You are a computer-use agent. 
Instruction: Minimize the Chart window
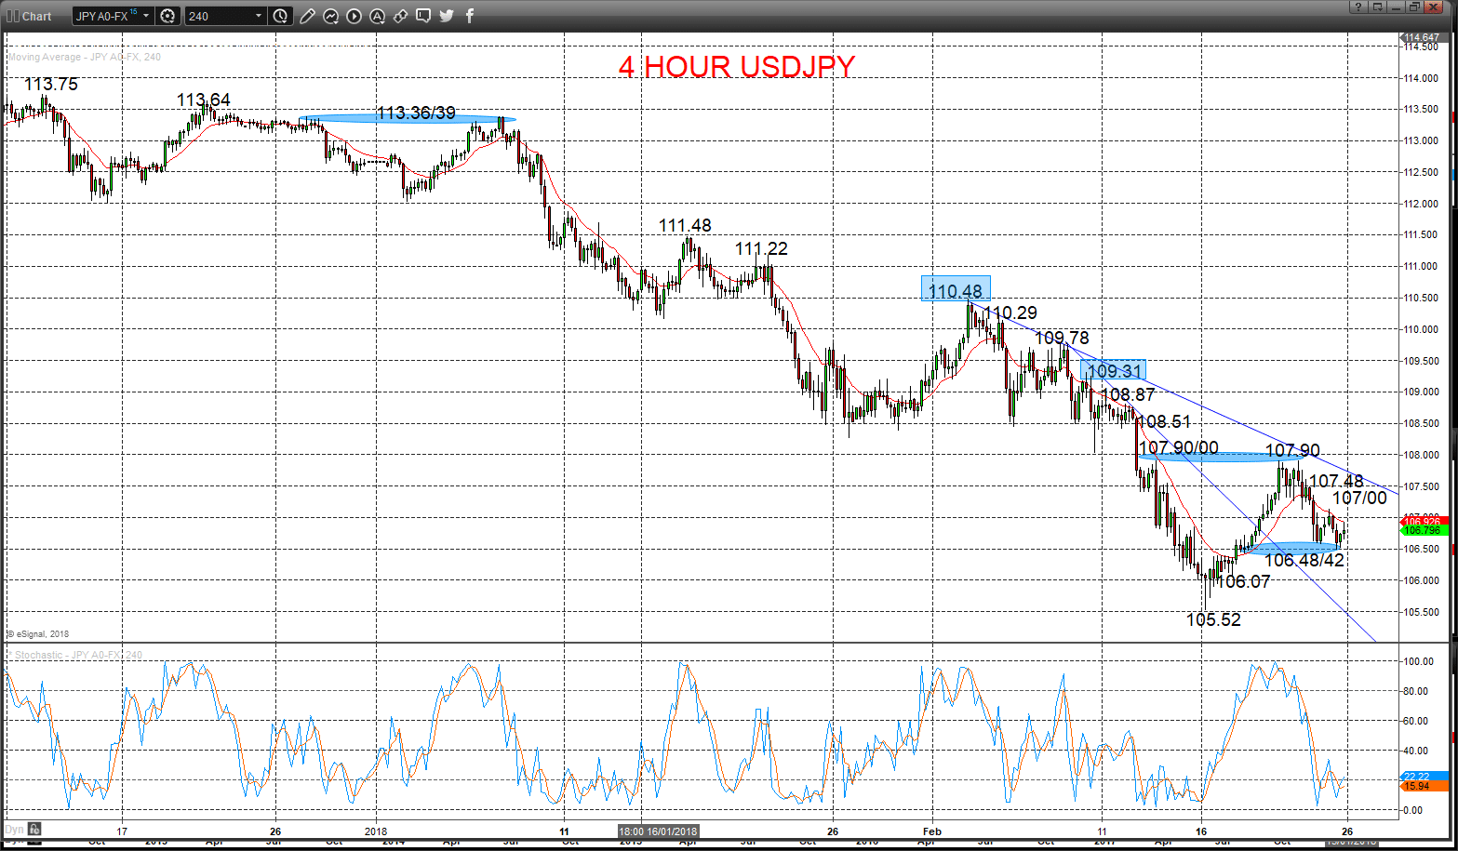click(1395, 7)
